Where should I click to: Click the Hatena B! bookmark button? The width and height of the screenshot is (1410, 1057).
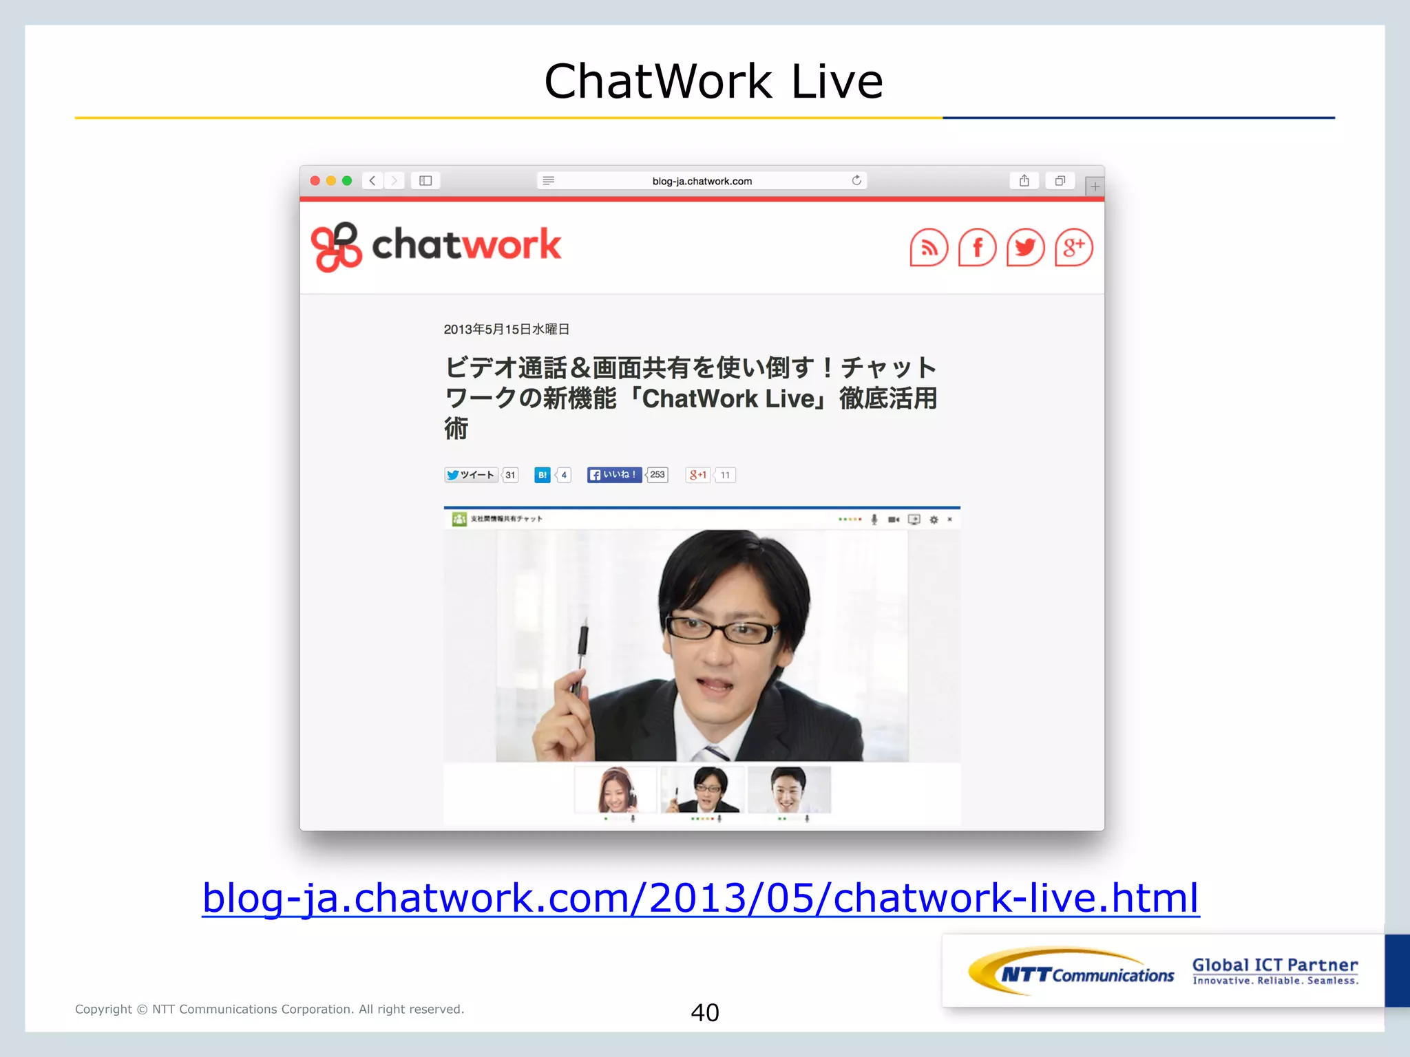point(543,475)
